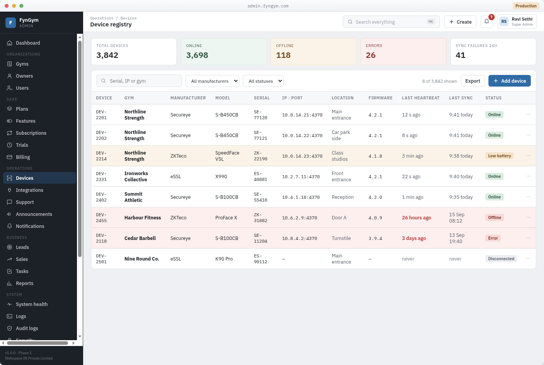Click the Notifications bell icon in sidebar
This screenshot has width=544, height=365.
[x=10, y=226]
